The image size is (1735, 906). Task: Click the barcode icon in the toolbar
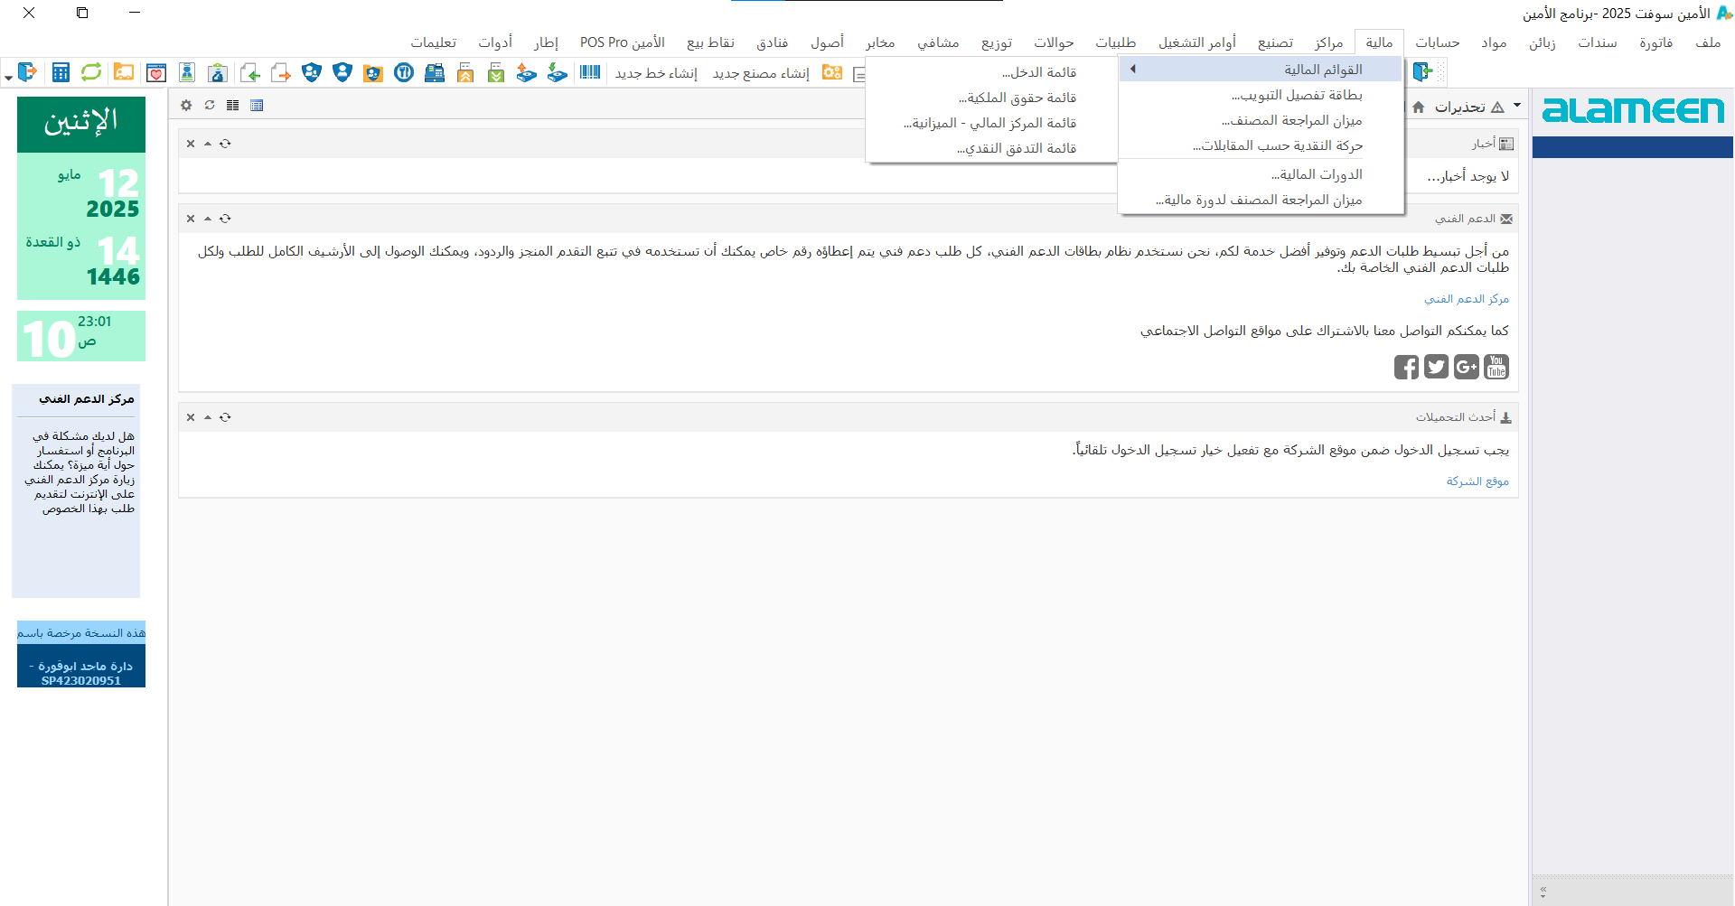tap(590, 73)
